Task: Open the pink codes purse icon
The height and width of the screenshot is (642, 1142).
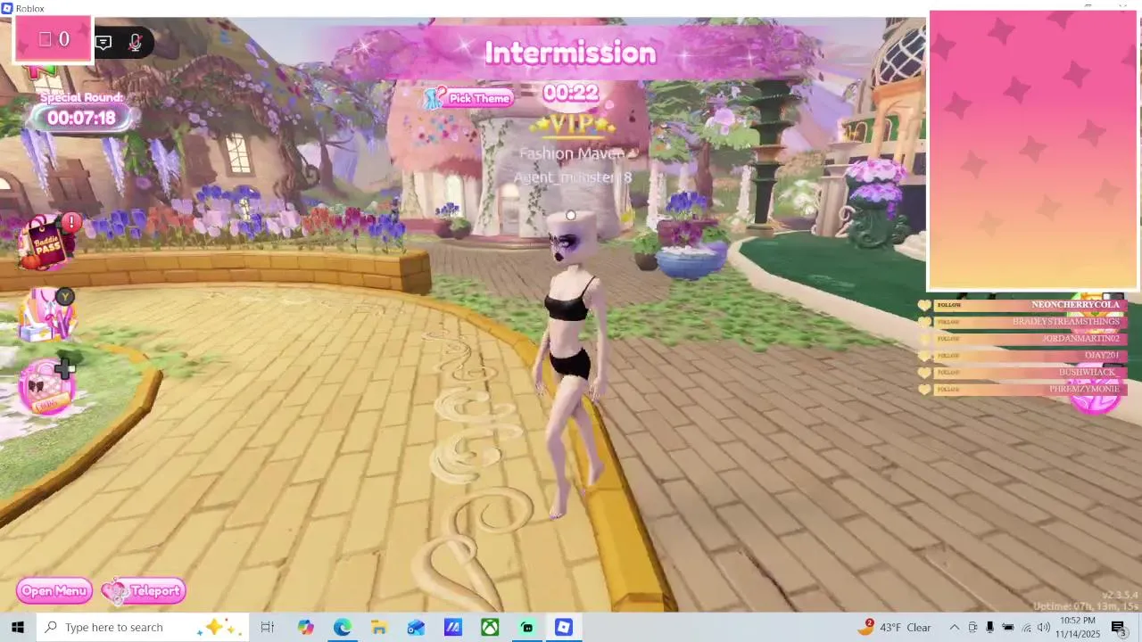Action: [46, 388]
